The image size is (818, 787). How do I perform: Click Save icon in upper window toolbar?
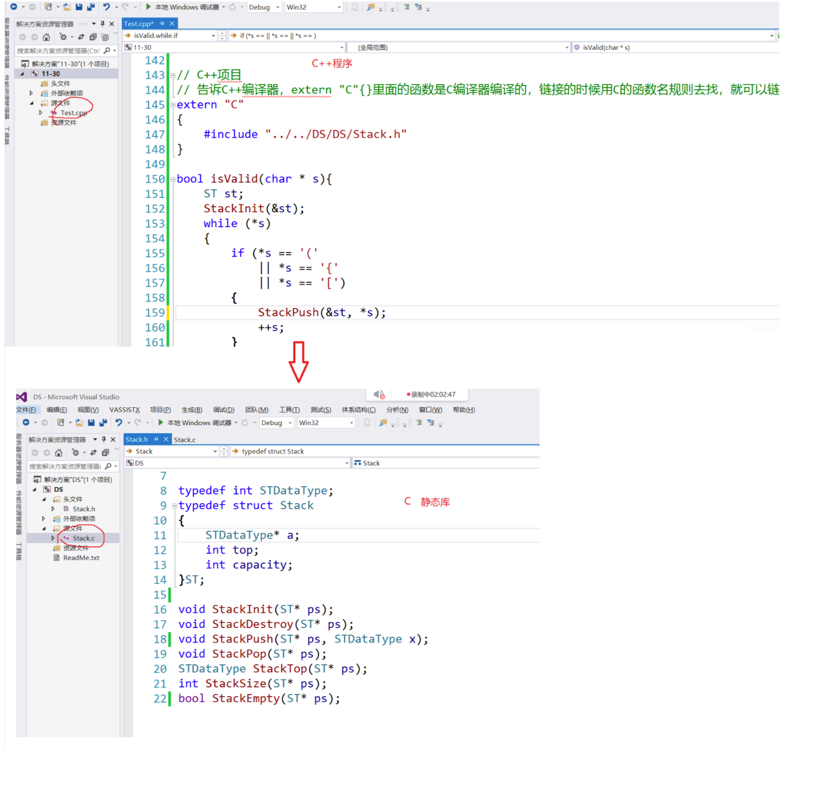pos(79,7)
